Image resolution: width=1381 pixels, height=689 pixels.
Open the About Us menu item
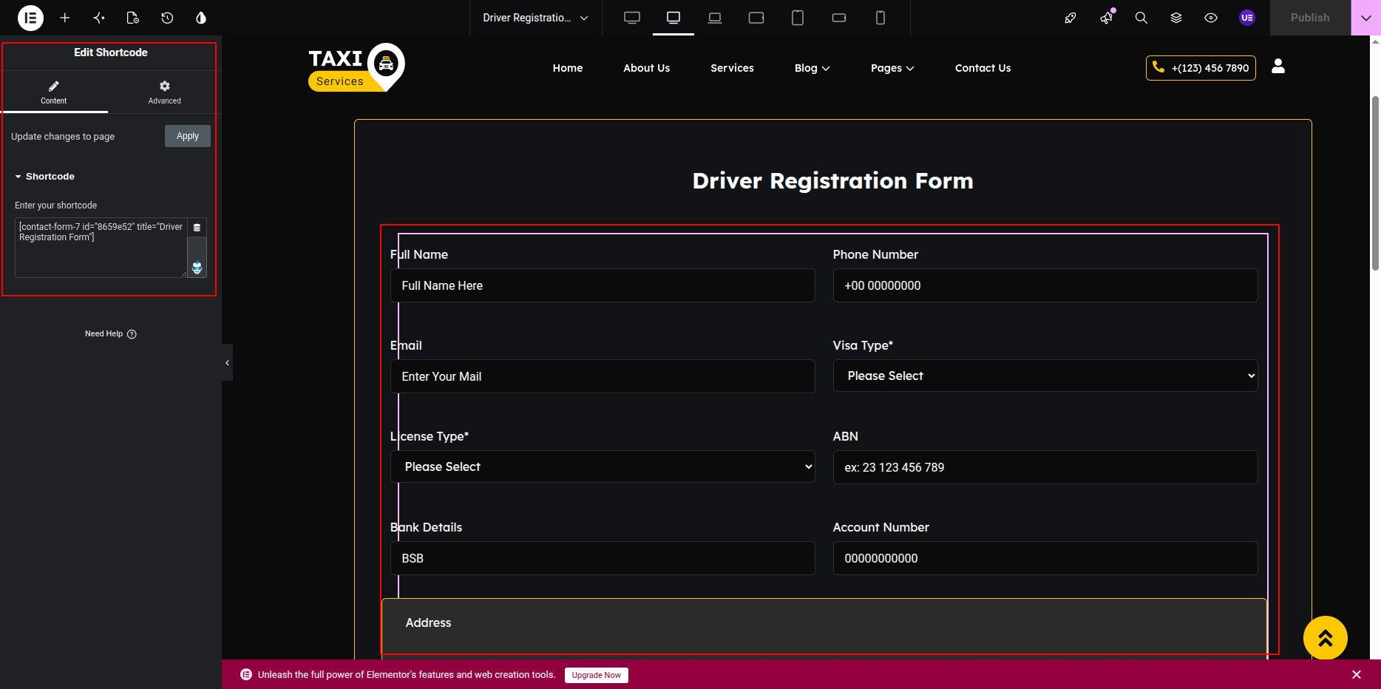pos(647,68)
